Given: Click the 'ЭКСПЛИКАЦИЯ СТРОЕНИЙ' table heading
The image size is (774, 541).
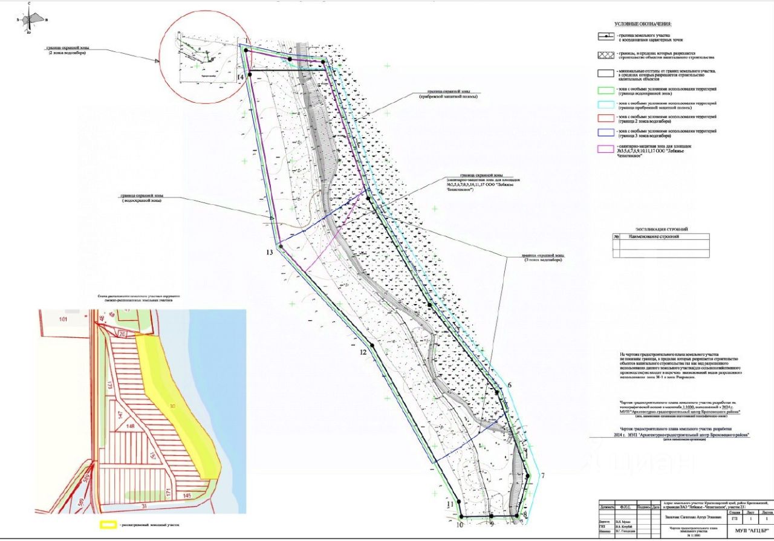Looking at the screenshot, I should pyautogui.click(x=662, y=229).
